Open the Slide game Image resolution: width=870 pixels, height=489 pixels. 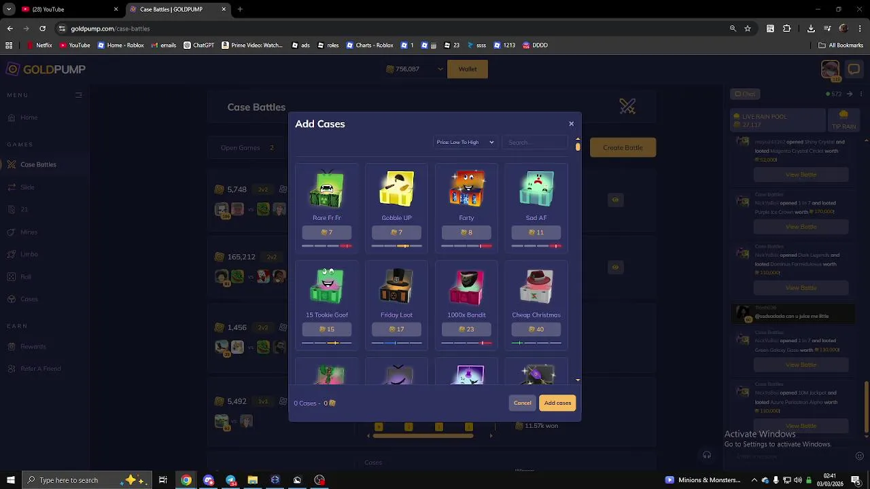(x=27, y=187)
